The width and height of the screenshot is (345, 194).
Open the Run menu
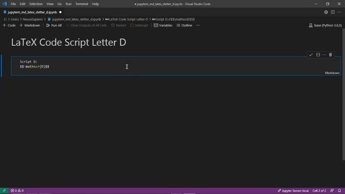click(68, 4)
